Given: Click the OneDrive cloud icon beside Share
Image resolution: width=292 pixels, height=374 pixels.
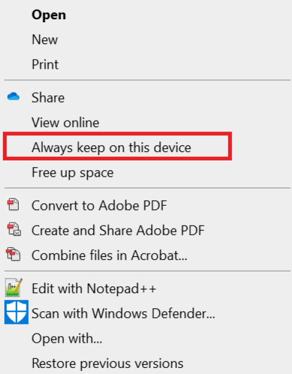Looking at the screenshot, I should pos(13,97).
